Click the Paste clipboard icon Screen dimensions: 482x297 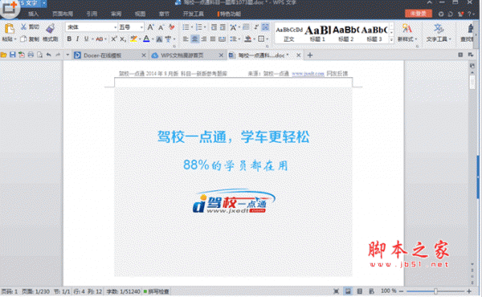[x=9, y=29]
